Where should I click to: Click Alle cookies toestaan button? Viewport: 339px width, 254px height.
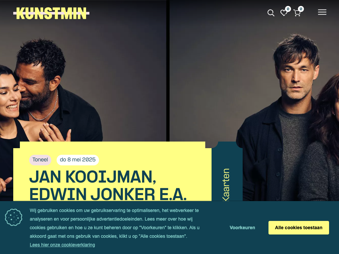(x=299, y=228)
